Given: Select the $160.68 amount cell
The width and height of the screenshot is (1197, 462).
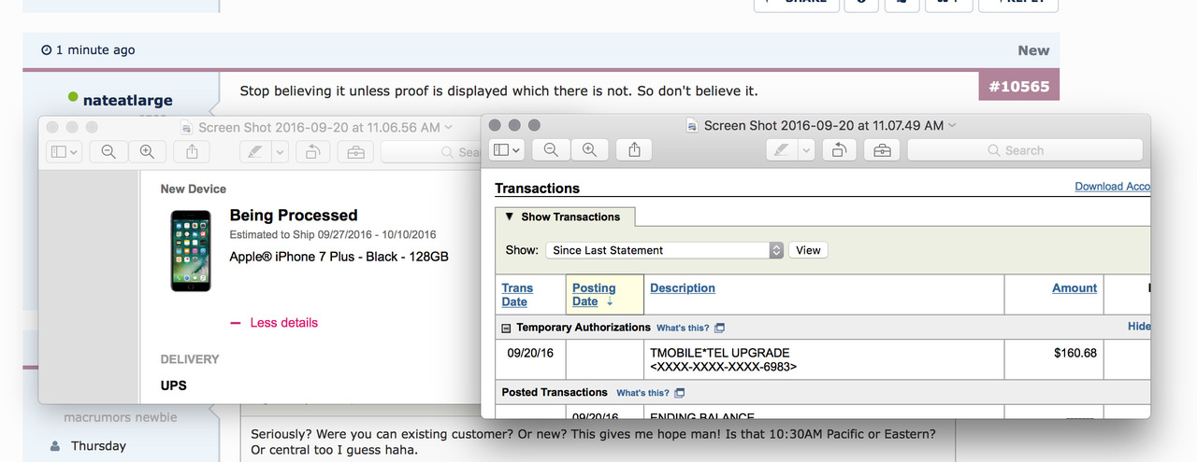Looking at the screenshot, I should [x=1074, y=353].
